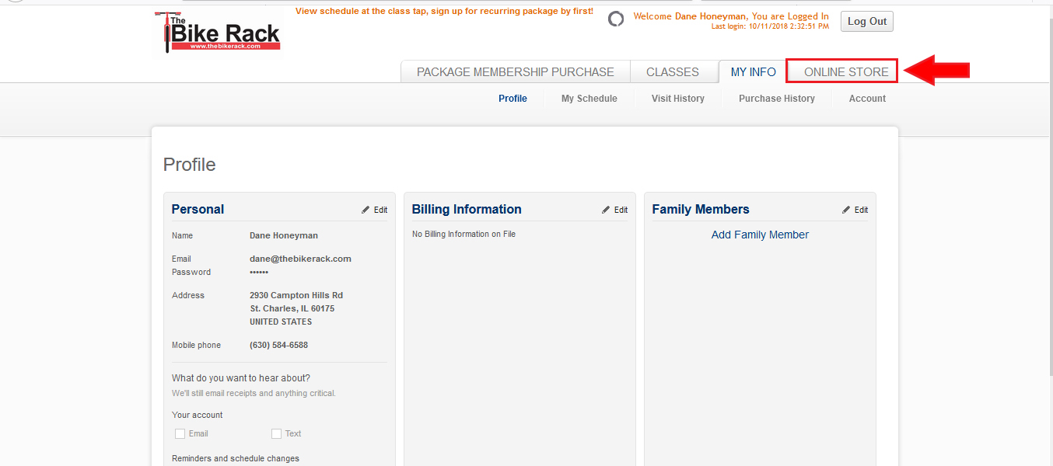This screenshot has height=466, width=1053.
Task: Click The Bike Rack logo
Action: coord(217,33)
